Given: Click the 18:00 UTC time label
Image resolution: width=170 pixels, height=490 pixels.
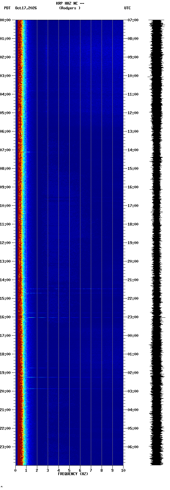Looking at the screenshot, I should point(133,224).
